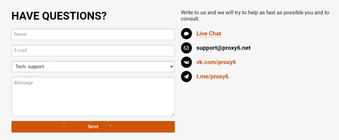Click into the E-mail field
Screen dimensions: 339x140
coord(93,51)
